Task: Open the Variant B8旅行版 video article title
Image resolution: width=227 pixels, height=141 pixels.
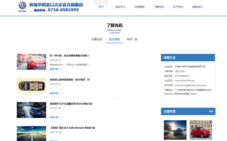Action: tap(72, 128)
